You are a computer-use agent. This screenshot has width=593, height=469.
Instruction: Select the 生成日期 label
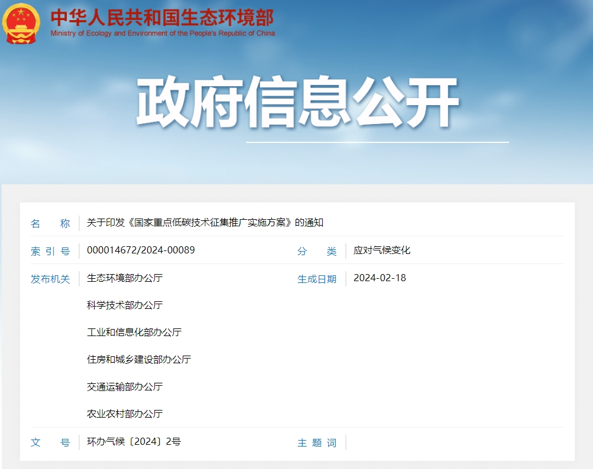pyautogui.click(x=317, y=279)
